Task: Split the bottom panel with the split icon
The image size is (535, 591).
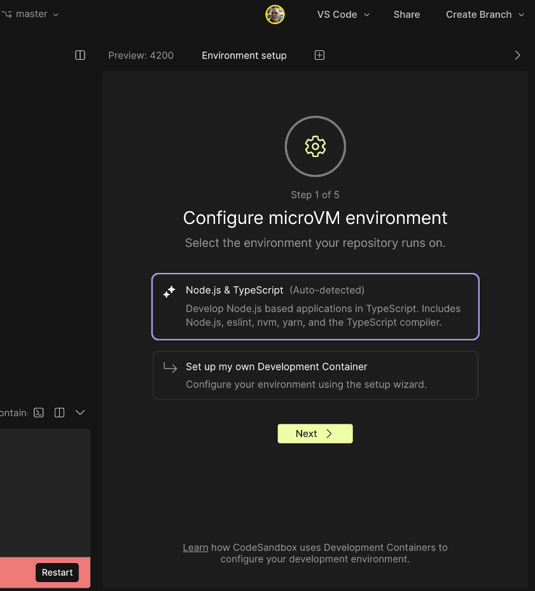Action: pyautogui.click(x=60, y=413)
